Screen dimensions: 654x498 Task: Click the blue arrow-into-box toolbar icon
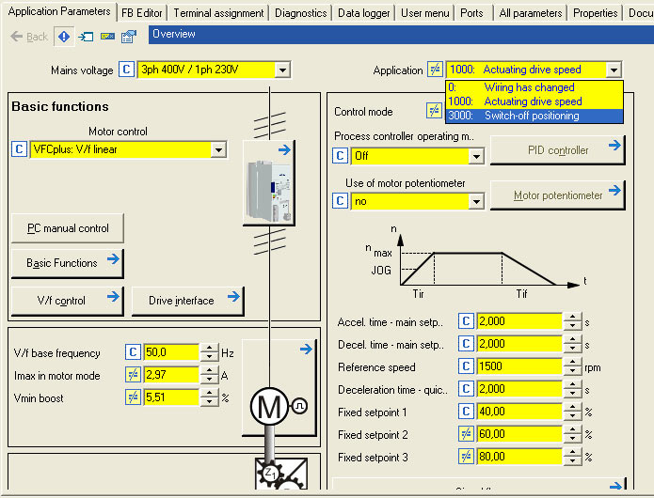point(86,36)
